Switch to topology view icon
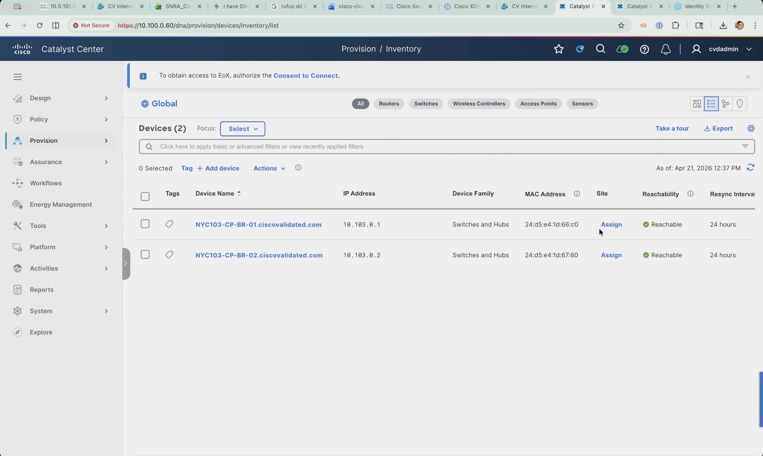Screen dimensions: 763x456 coord(725,104)
